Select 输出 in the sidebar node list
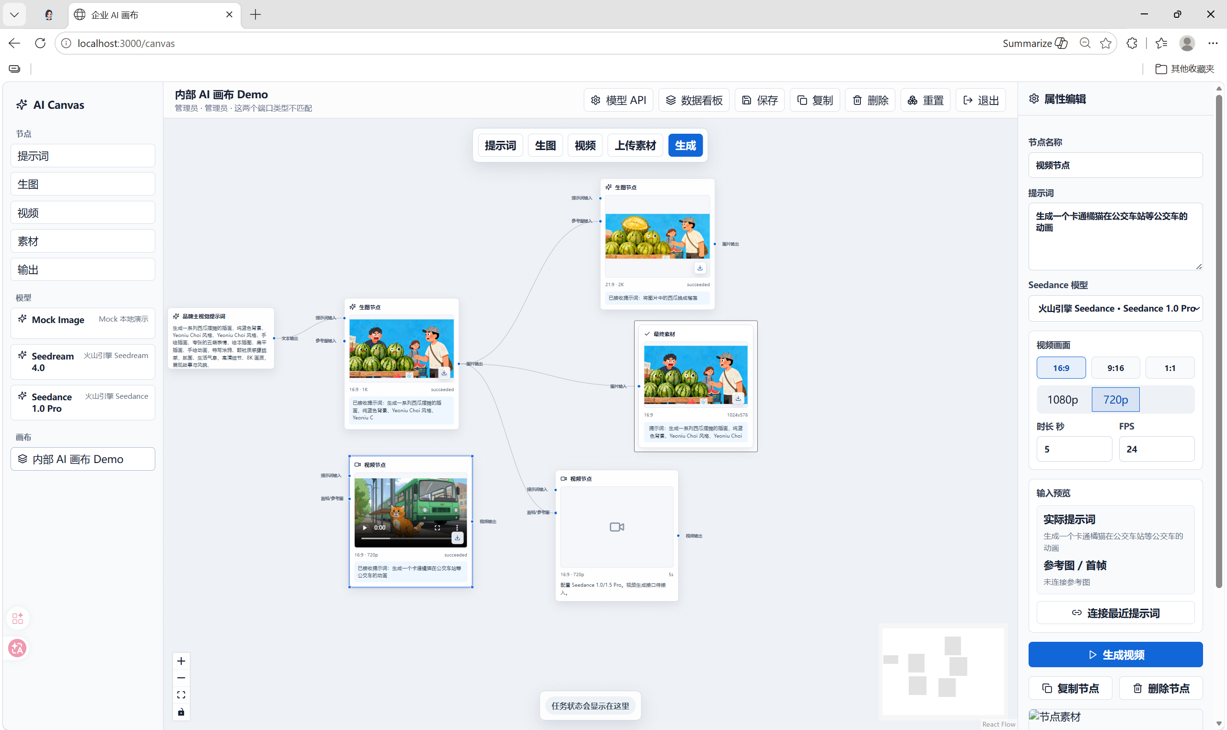This screenshot has height=730, width=1227. tap(82, 269)
